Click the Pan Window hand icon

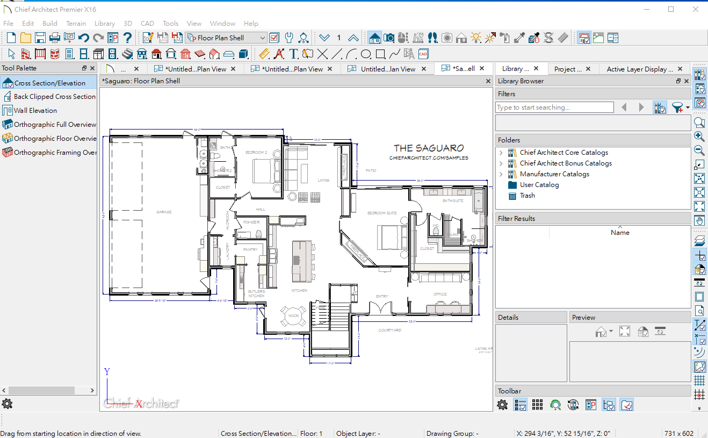699,220
